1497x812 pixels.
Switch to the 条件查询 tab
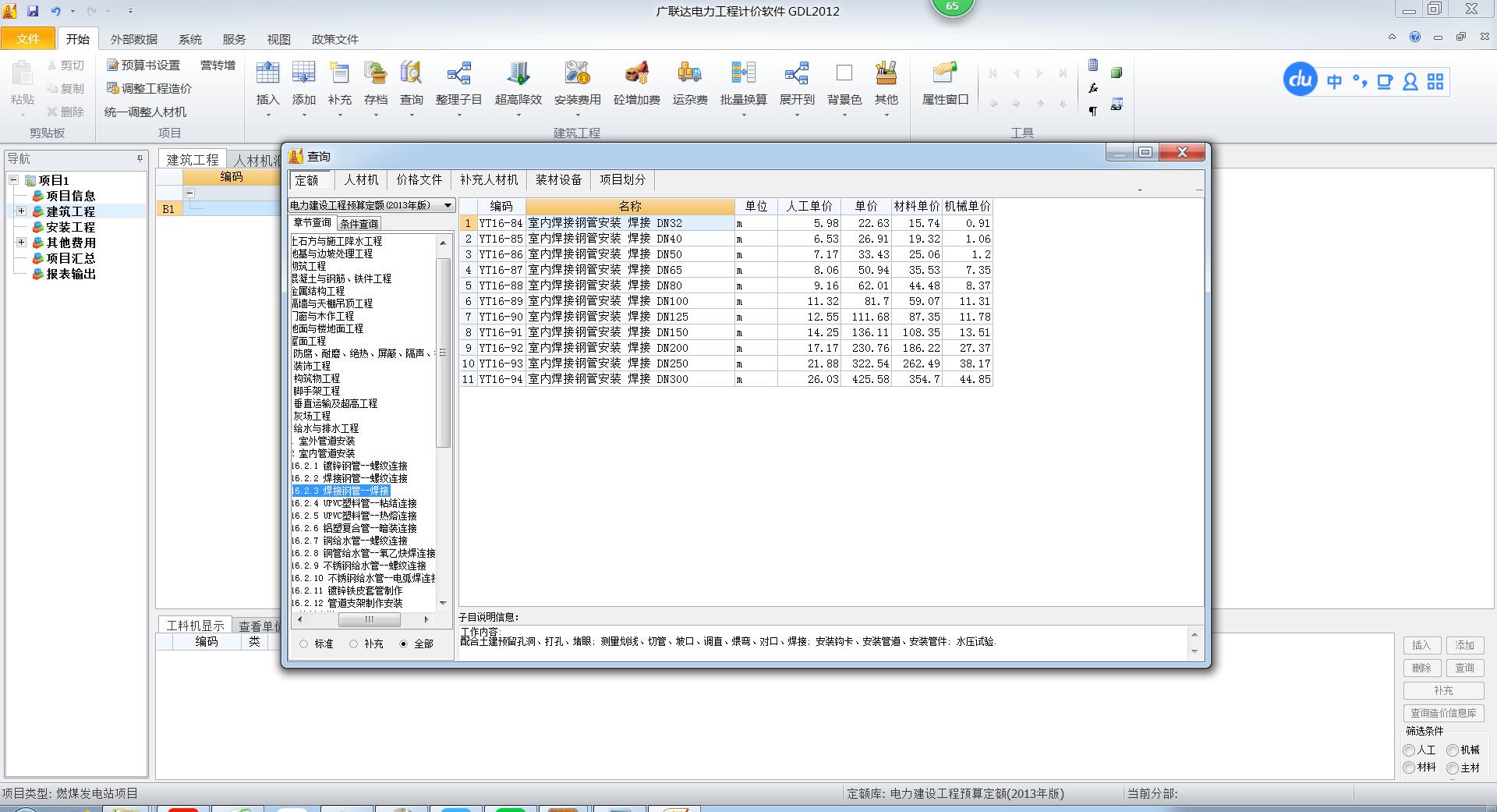point(359,224)
